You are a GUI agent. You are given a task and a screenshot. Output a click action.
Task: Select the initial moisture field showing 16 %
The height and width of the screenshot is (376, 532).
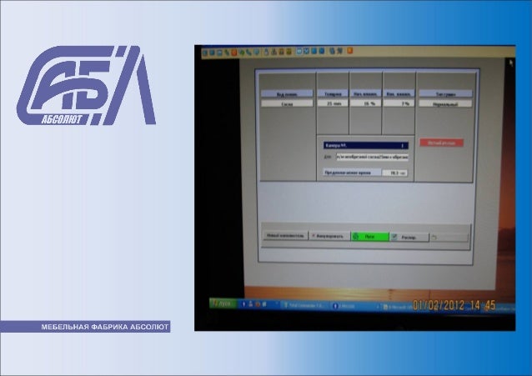365,103
